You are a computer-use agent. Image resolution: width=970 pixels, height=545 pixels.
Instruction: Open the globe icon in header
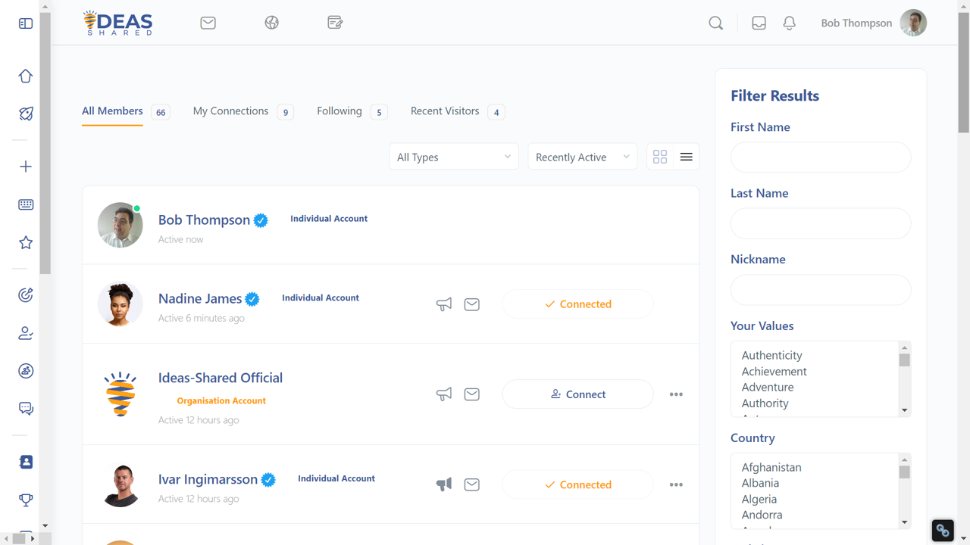click(x=272, y=23)
